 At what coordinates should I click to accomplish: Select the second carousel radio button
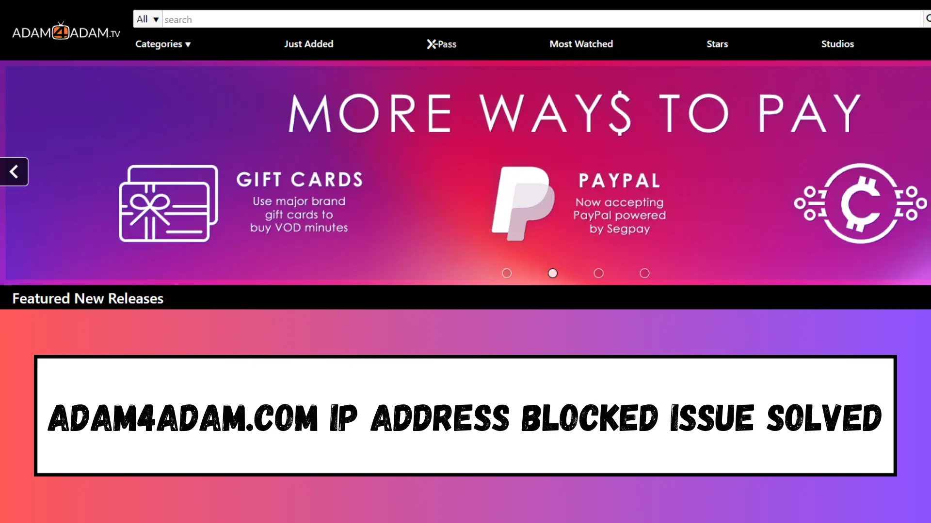(552, 273)
